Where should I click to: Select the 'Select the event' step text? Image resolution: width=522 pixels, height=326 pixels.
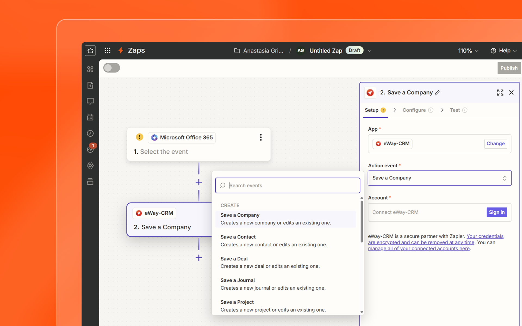(164, 152)
